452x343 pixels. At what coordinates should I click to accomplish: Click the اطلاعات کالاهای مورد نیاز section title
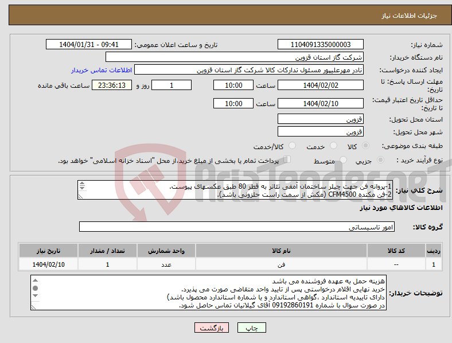pos(401,208)
